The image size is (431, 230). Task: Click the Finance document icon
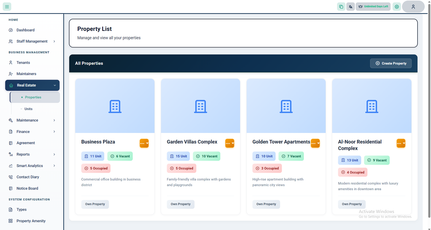point(11,132)
